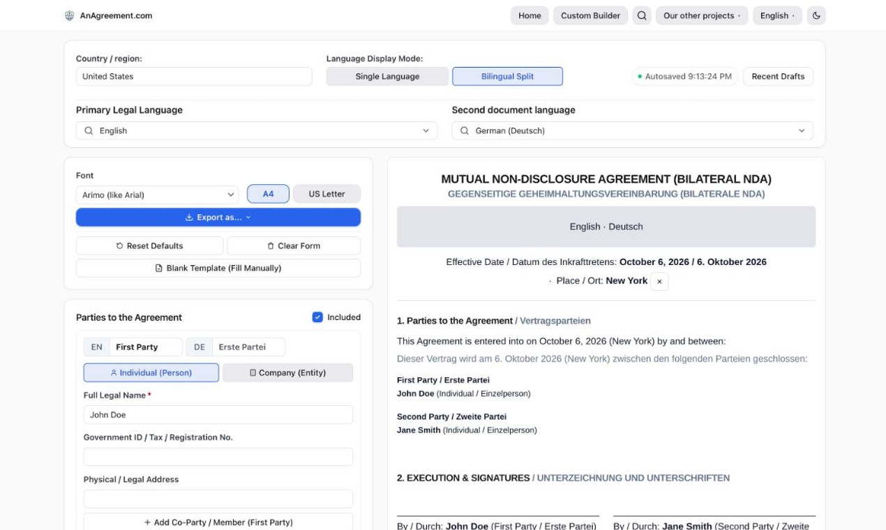Click the Clear Form button
Screen dimensions: 886x530
[x=294, y=245]
